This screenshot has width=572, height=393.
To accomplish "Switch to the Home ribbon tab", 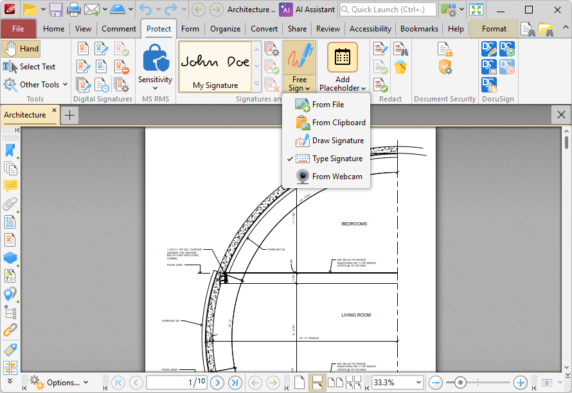I will (53, 29).
